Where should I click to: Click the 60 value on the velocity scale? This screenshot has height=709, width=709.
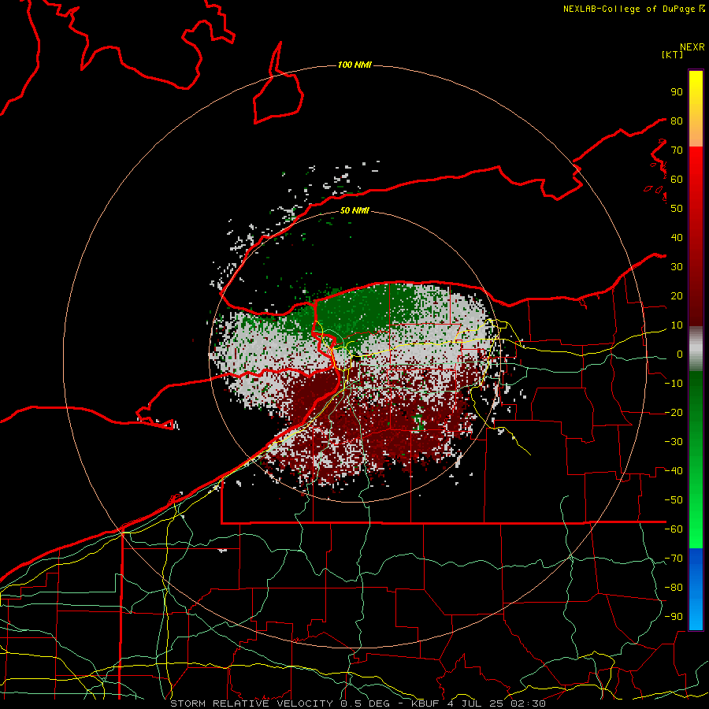pyautogui.click(x=677, y=179)
